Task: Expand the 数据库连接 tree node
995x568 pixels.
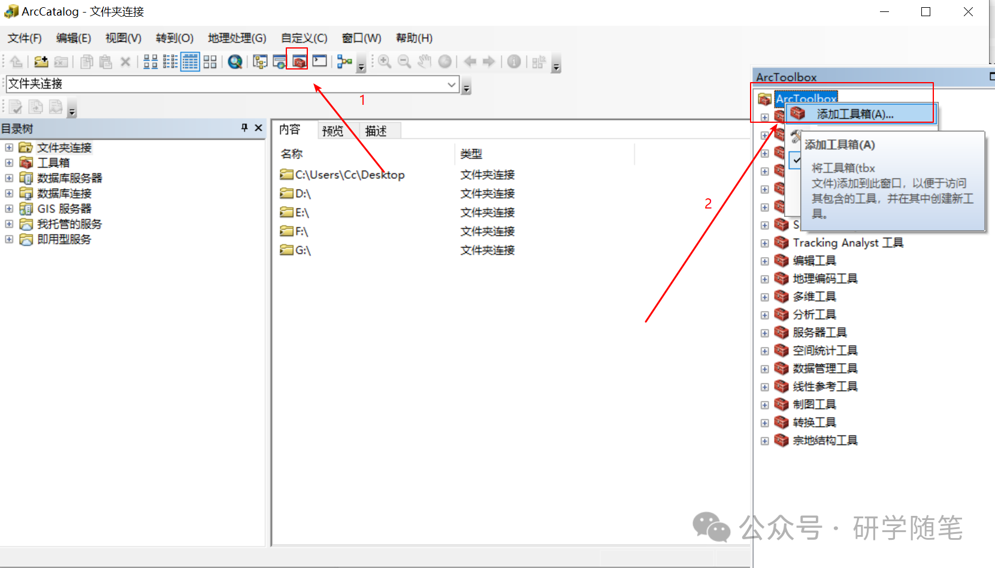Action: click(9, 193)
